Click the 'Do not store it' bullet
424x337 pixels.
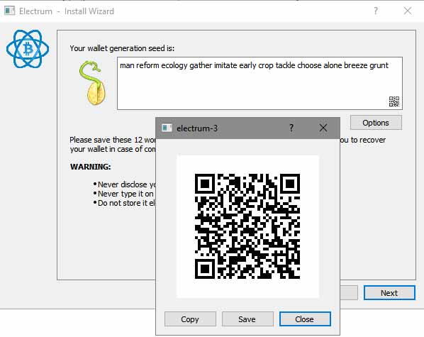(124, 203)
